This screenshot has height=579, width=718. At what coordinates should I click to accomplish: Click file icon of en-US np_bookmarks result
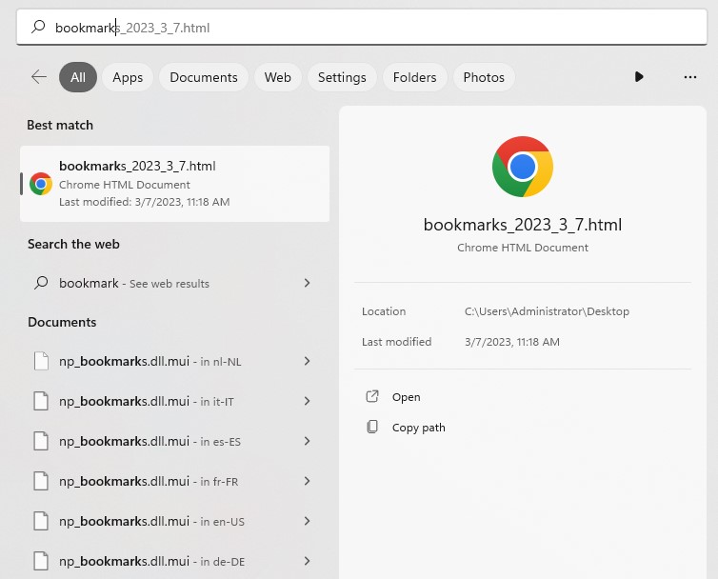pyautogui.click(x=41, y=521)
